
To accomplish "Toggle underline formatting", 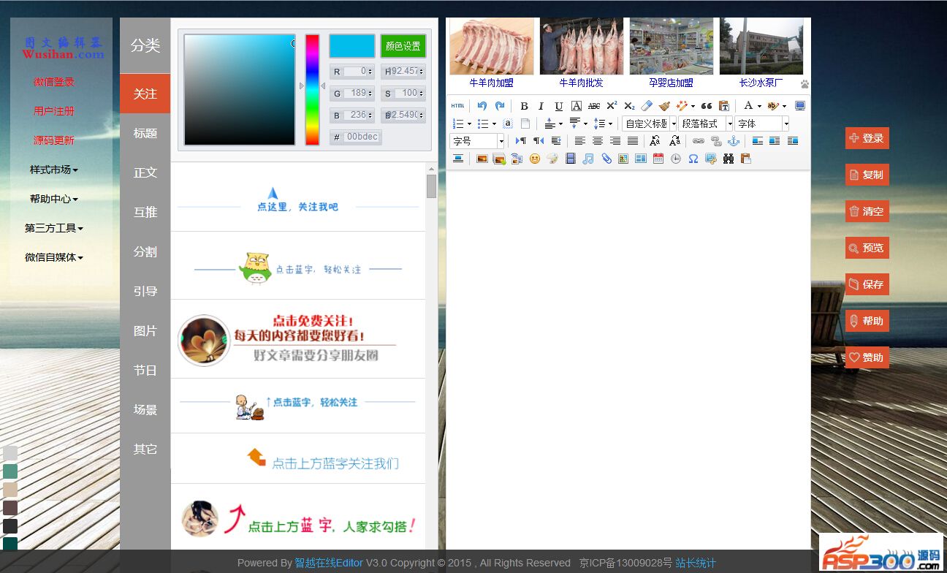I will [x=559, y=106].
